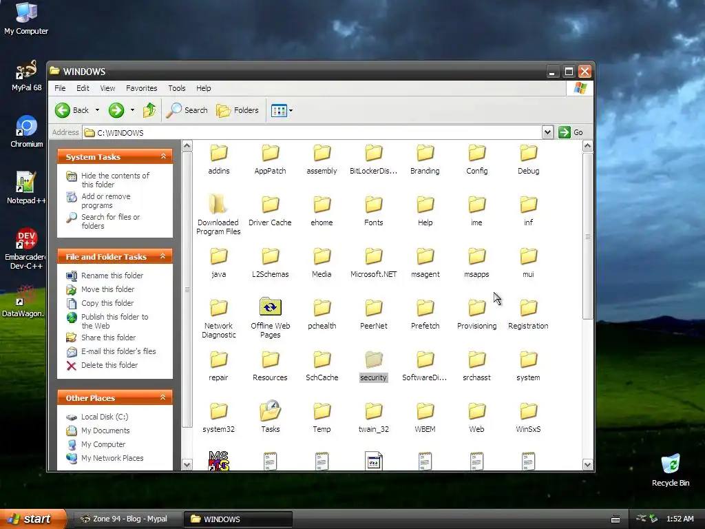
Task: Open the Search pane
Action: (x=187, y=110)
